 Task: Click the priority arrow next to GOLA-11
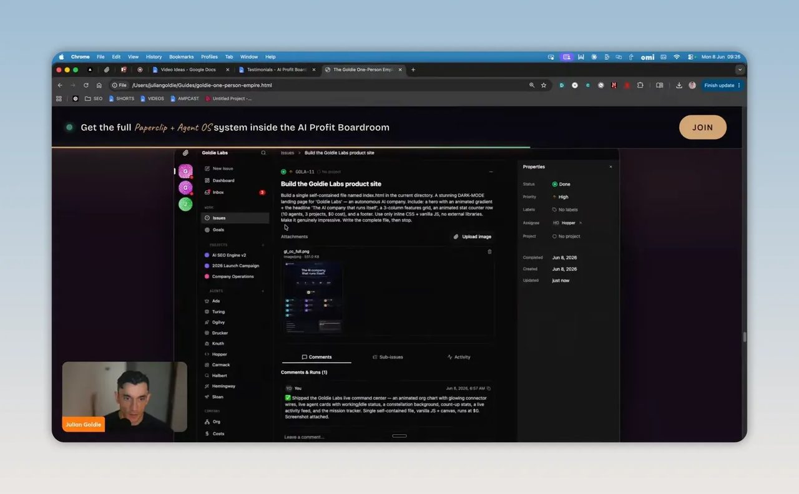coord(291,172)
